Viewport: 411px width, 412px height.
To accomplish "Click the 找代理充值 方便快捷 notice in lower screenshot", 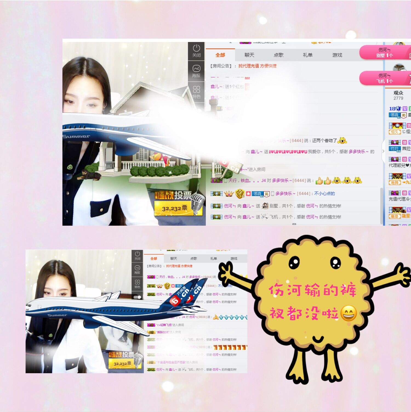I will pos(179,266).
